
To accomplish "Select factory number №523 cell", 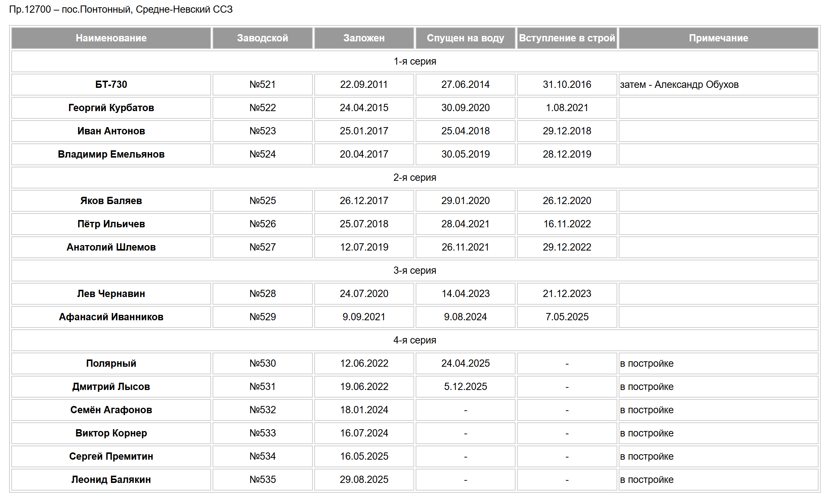I will pyautogui.click(x=262, y=131).
